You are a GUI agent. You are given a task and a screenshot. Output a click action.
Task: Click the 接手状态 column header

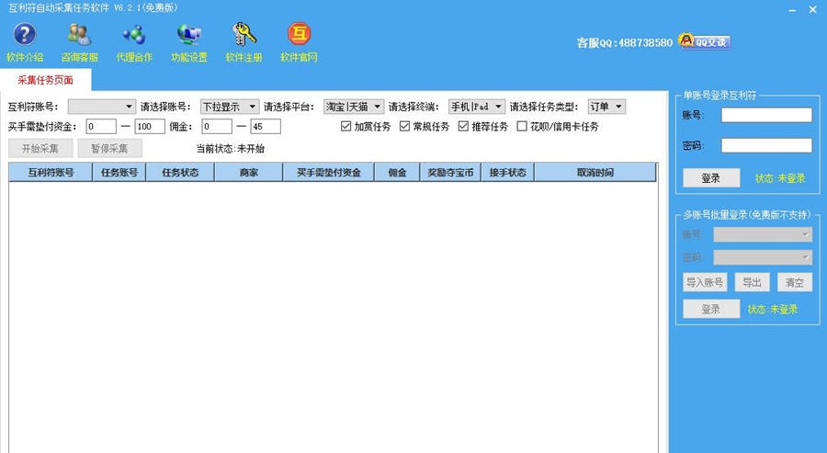(x=507, y=173)
